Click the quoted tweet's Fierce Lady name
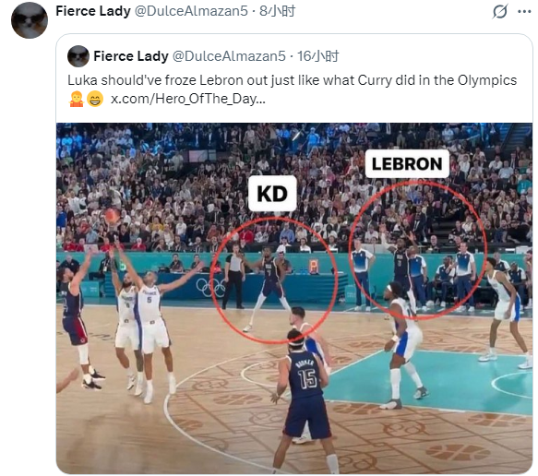 pos(131,56)
